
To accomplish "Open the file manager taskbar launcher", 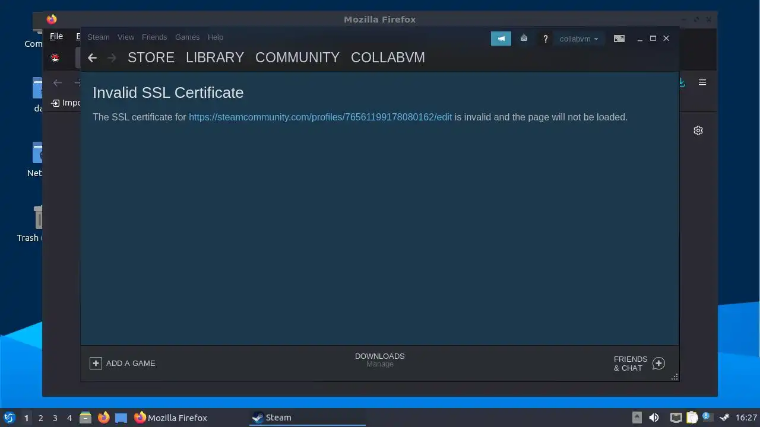I will click(x=85, y=418).
